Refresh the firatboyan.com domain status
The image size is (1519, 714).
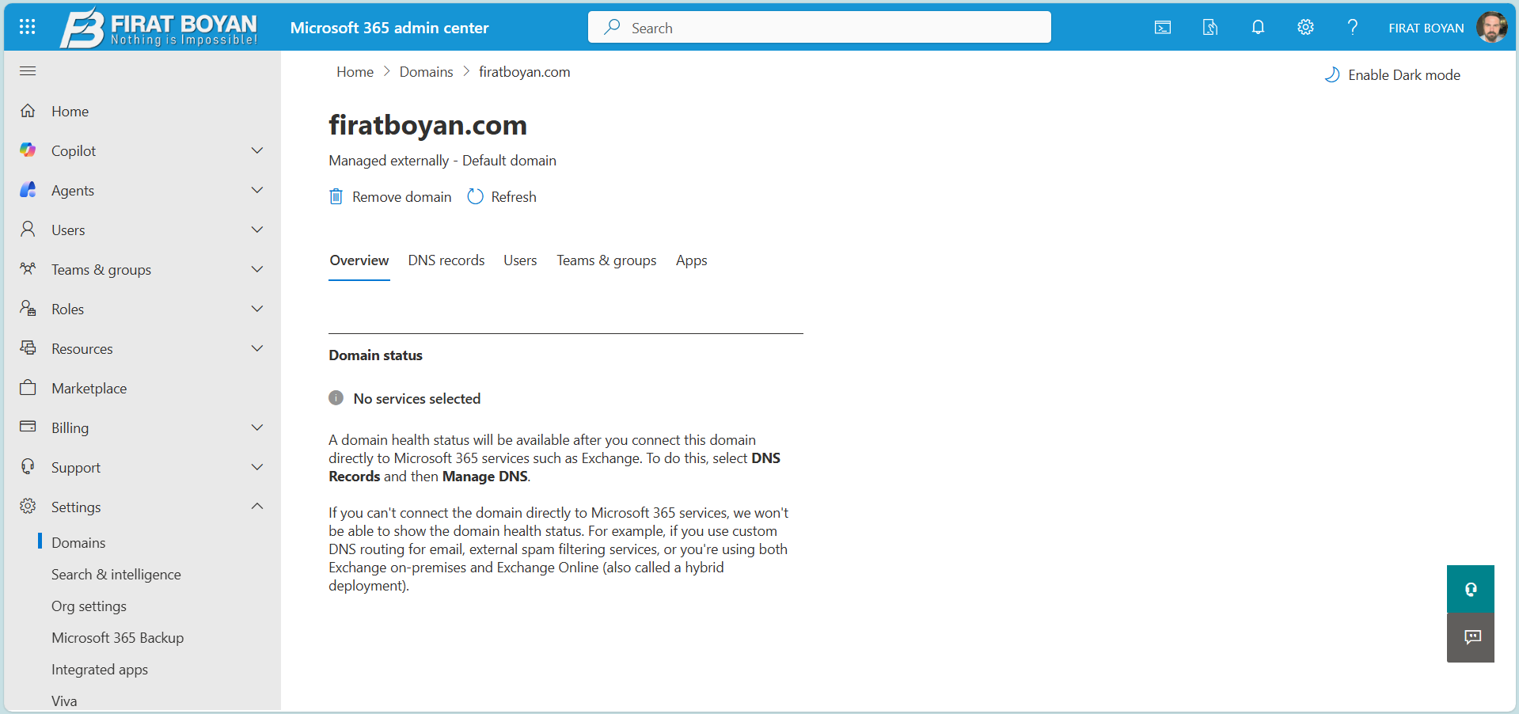tap(513, 196)
